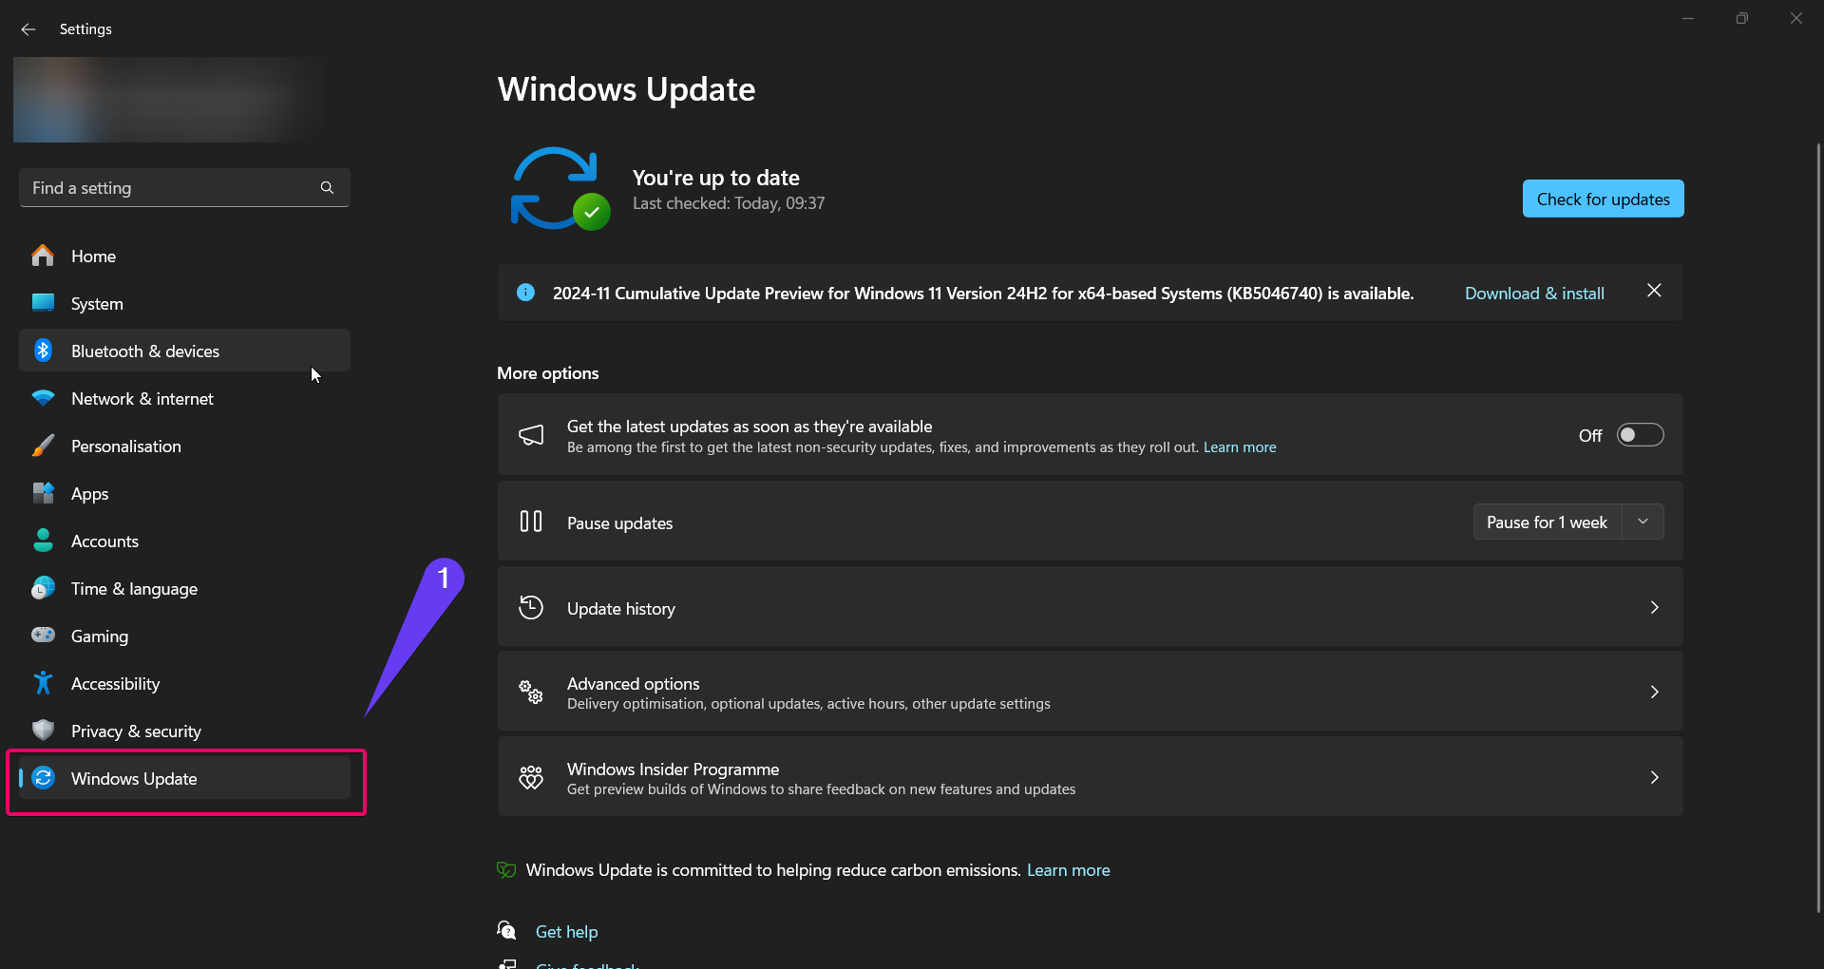Select Bluetooth & devices

point(184,351)
